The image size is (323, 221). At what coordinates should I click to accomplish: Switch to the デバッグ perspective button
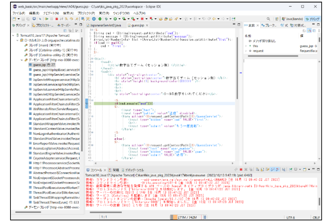pos(312,19)
